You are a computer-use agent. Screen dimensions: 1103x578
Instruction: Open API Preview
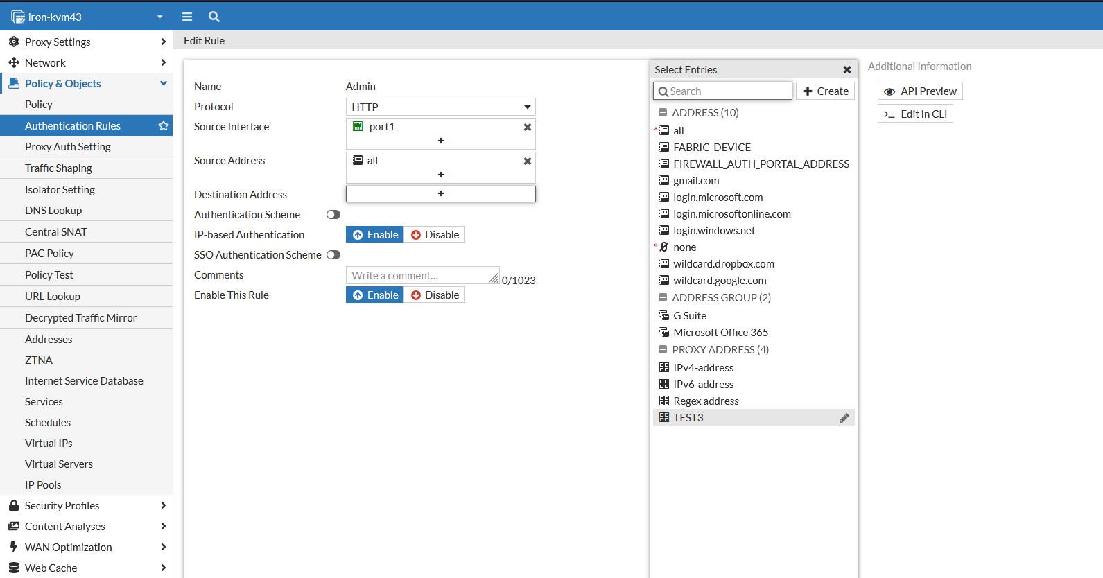tap(920, 91)
